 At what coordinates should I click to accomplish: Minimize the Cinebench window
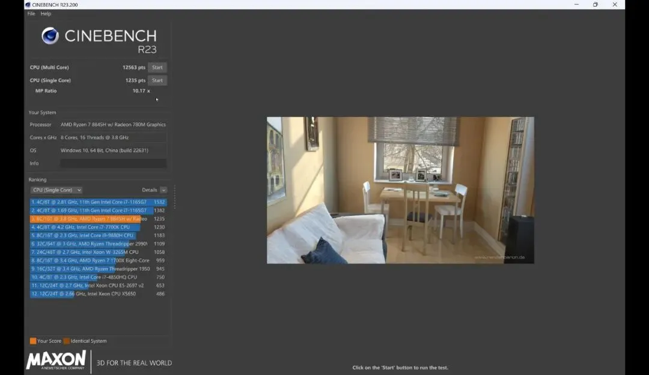tap(576, 5)
